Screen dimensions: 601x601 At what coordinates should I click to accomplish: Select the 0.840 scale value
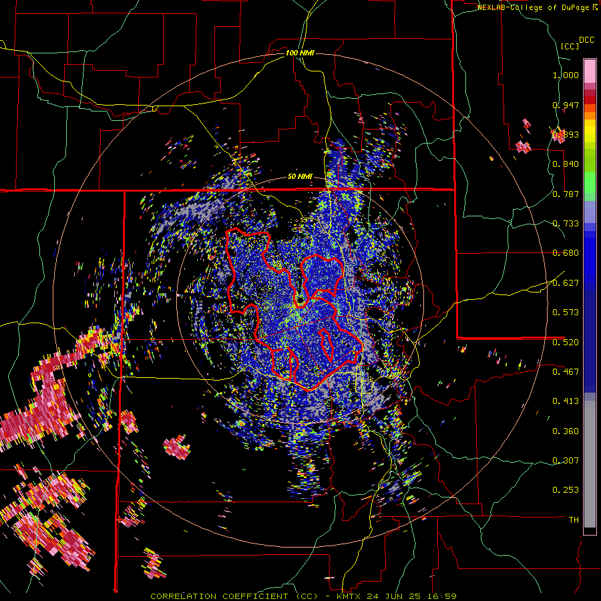click(566, 164)
